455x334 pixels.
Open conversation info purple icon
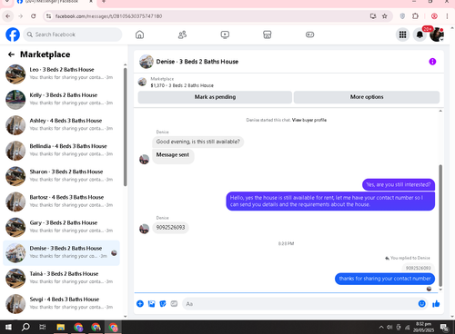tap(432, 62)
